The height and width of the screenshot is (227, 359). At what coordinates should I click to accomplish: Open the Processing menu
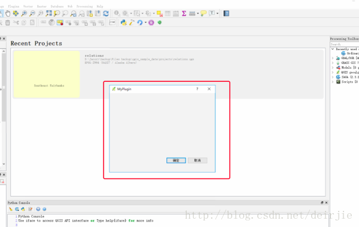coord(85,7)
